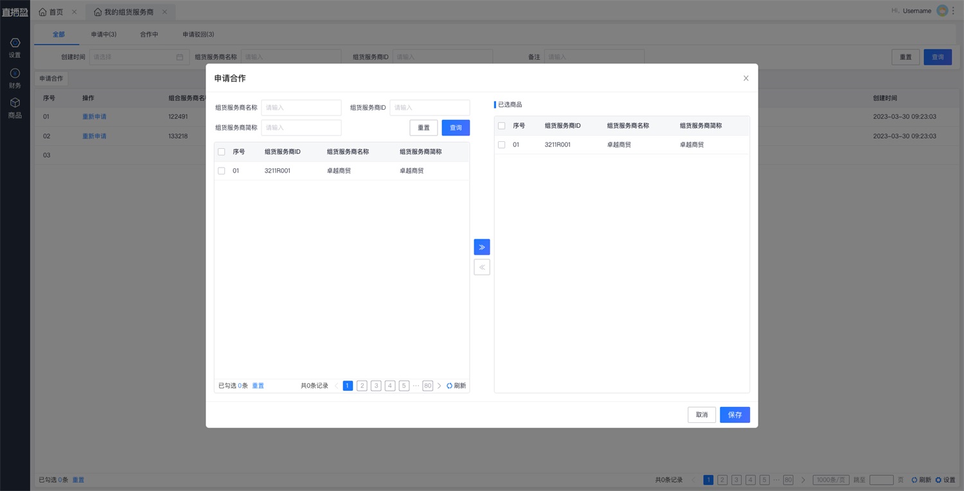Open the Finance icon in sidebar
The width and height of the screenshot is (964, 491).
click(15, 73)
